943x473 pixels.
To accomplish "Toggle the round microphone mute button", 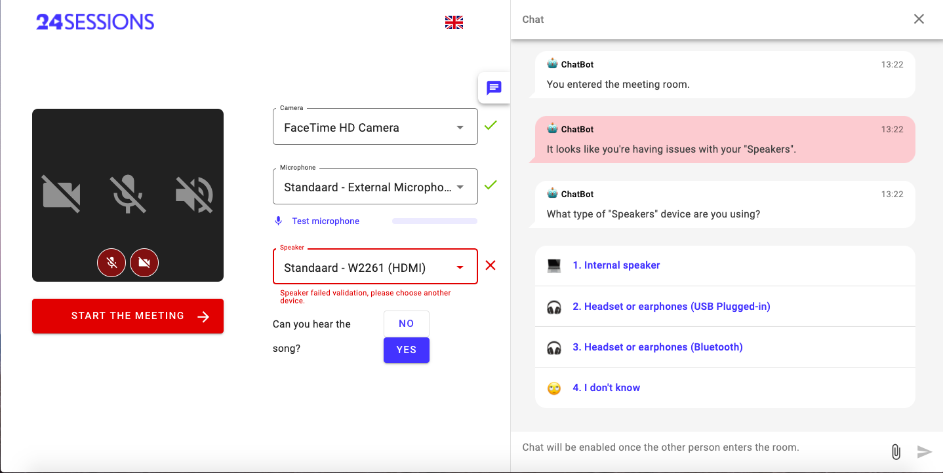I will [x=111, y=263].
